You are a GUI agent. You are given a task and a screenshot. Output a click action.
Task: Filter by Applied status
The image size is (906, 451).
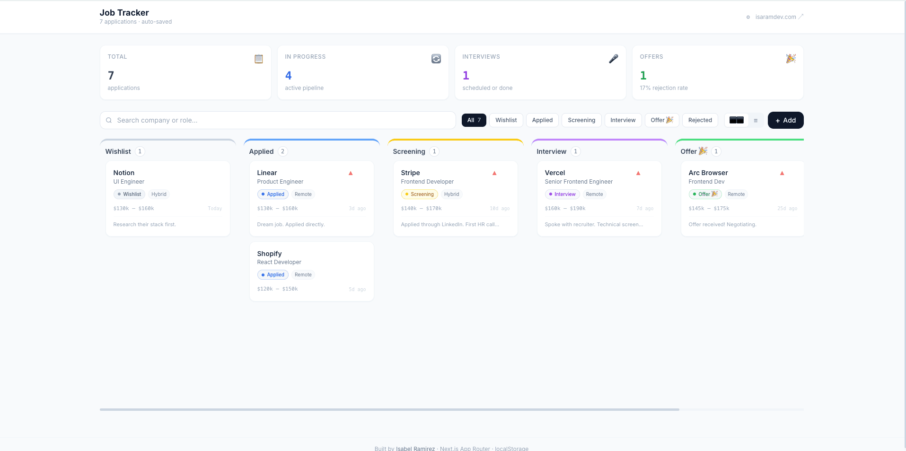(542, 120)
